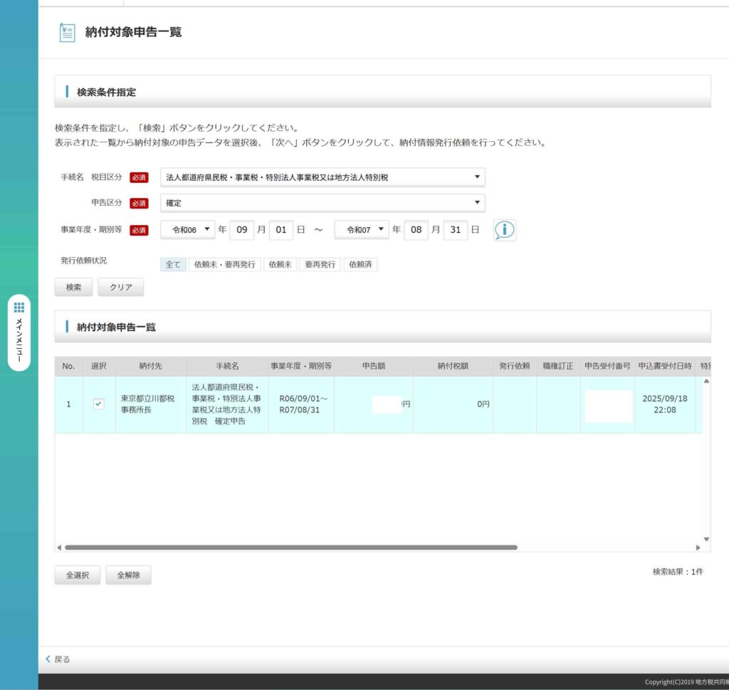Viewport: 729px width, 690px height.
Task: Open the main menu grid icon
Action: coord(19,308)
